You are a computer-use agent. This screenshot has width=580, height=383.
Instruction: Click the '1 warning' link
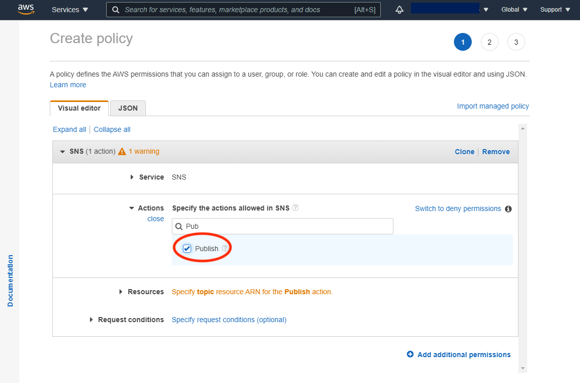pos(144,151)
